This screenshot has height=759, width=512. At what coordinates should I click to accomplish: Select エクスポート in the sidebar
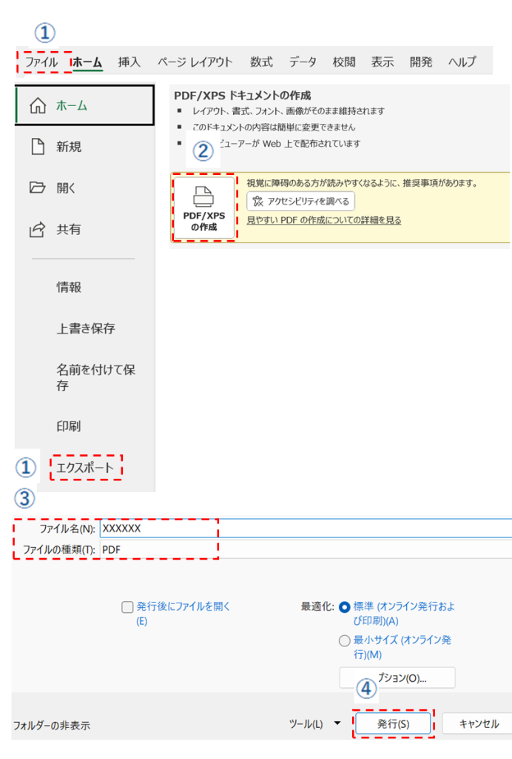coord(85,468)
